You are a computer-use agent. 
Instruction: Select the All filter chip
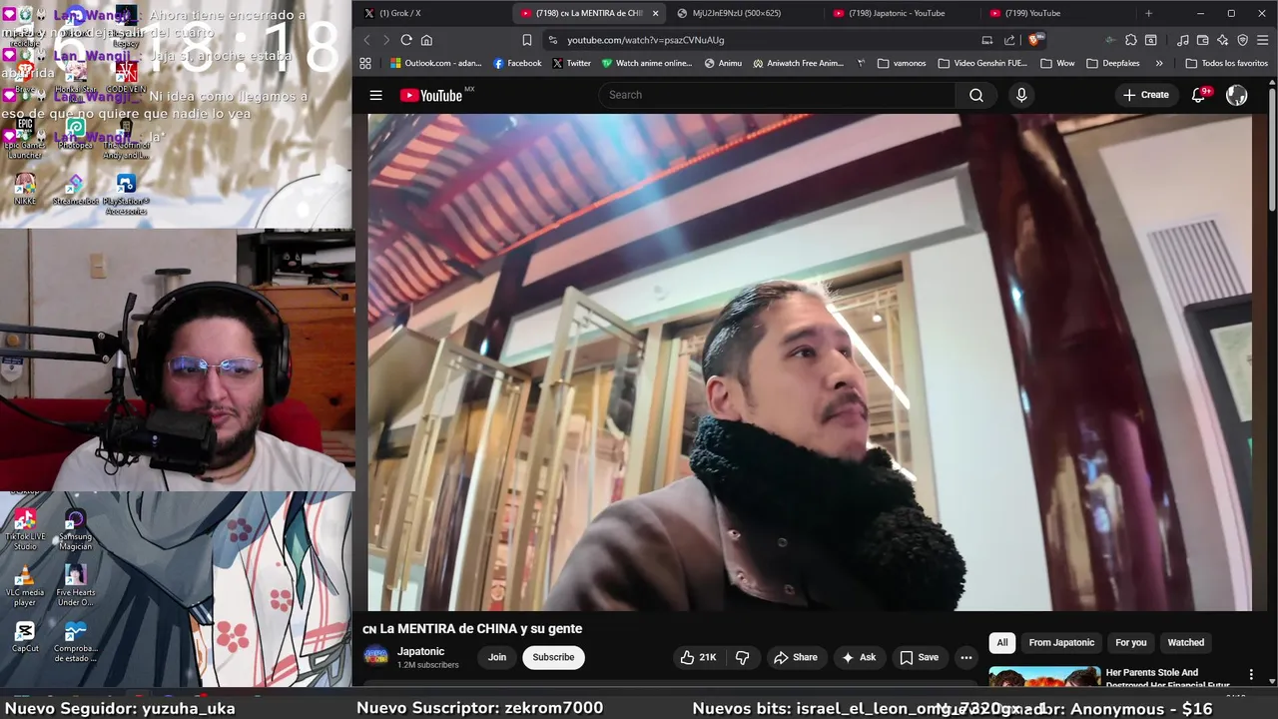(x=1002, y=642)
